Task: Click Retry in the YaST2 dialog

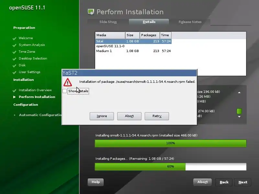Action: (157, 116)
